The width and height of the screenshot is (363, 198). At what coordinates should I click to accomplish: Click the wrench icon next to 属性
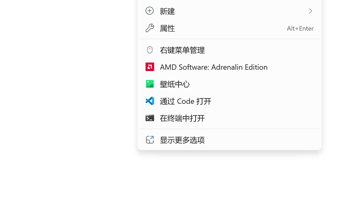pyautogui.click(x=149, y=28)
